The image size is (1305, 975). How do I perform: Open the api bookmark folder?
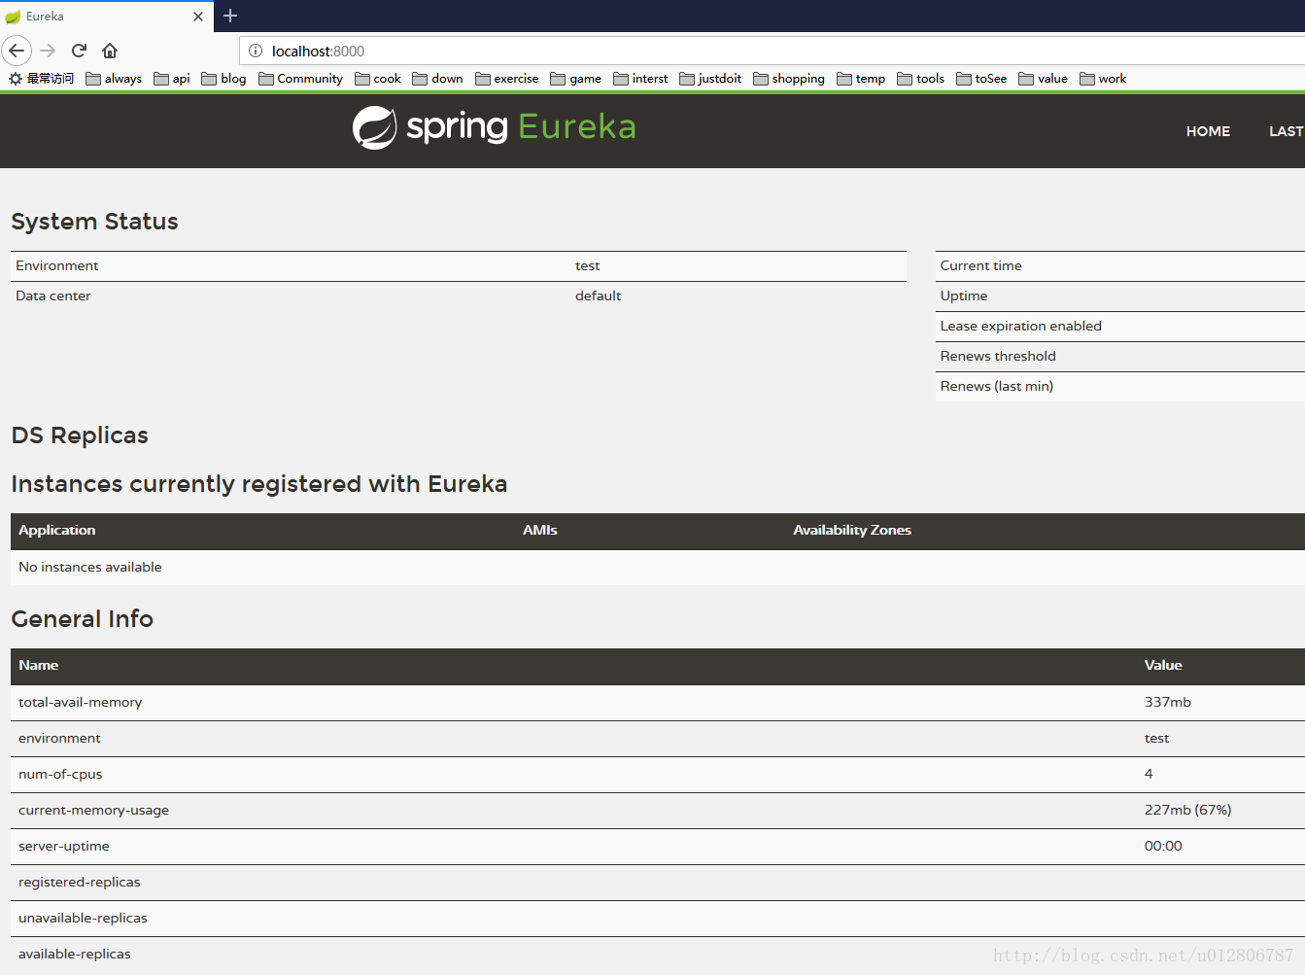(x=172, y=79)
